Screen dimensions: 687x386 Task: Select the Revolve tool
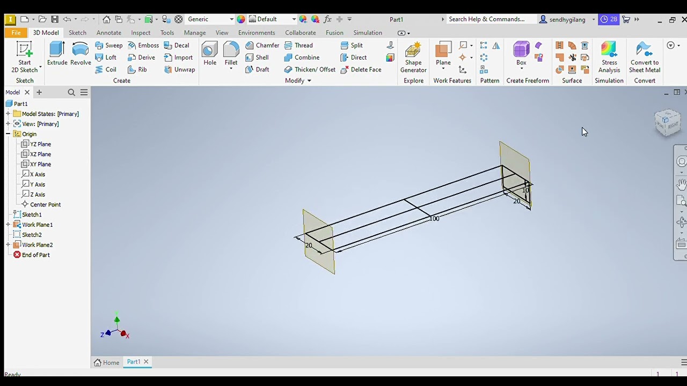pos(81,54)
